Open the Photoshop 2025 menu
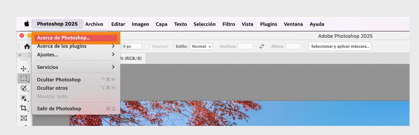The height and width of the screenshot is (135, 419). pyautogui.click(x=57, y=24)
